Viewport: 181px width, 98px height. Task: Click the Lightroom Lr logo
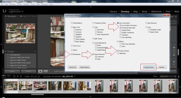[5, 11]
